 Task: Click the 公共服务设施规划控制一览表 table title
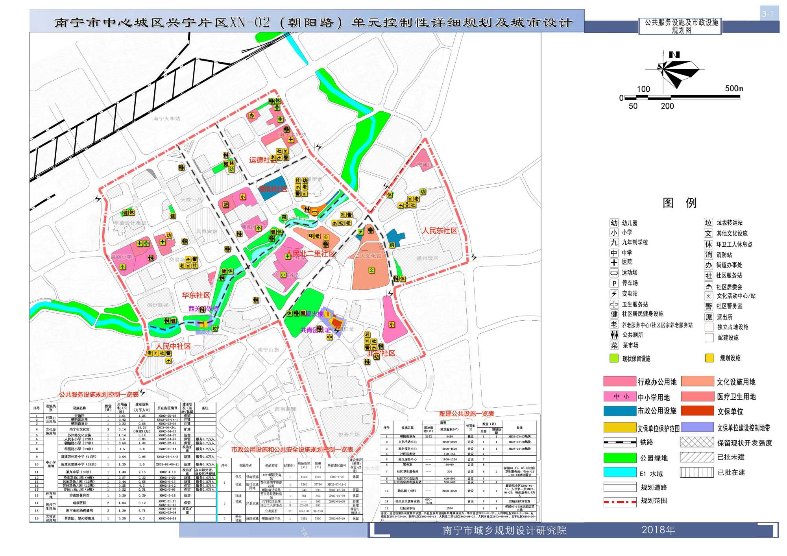(x=99, y=394)
